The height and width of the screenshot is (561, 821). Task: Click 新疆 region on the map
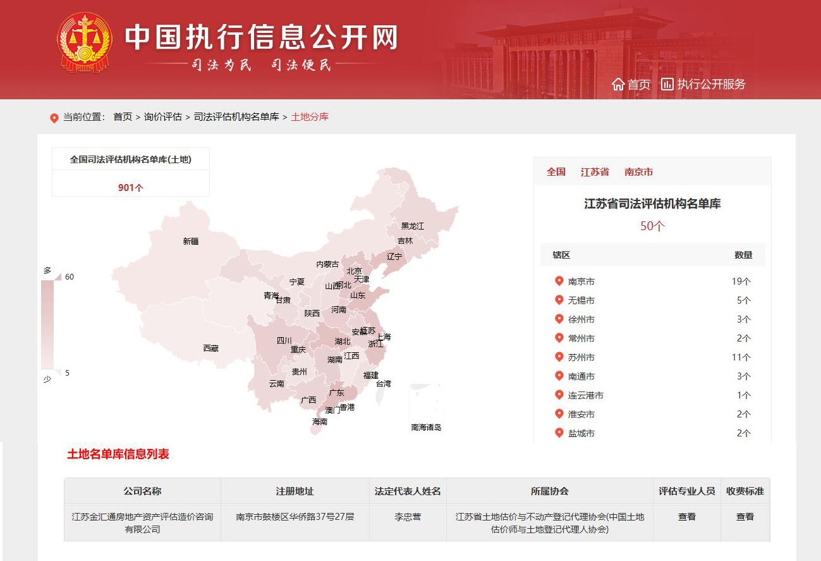[x=190, y=241]
